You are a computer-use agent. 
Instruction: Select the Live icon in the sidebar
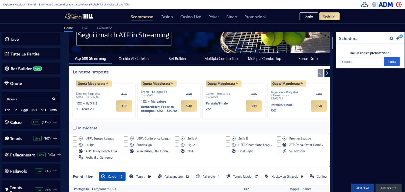pyautogui.click(x=7, y=39)
